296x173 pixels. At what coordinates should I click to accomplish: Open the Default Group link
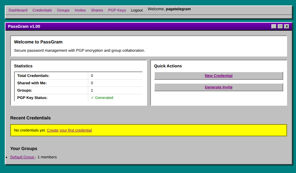(22, 157)
